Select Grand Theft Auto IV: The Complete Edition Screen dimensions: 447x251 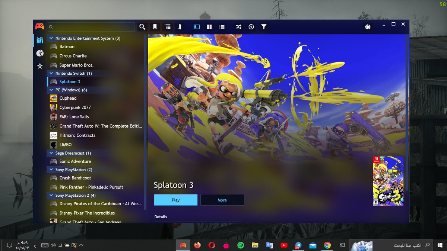pyautogui.click(x=96, y=126)
